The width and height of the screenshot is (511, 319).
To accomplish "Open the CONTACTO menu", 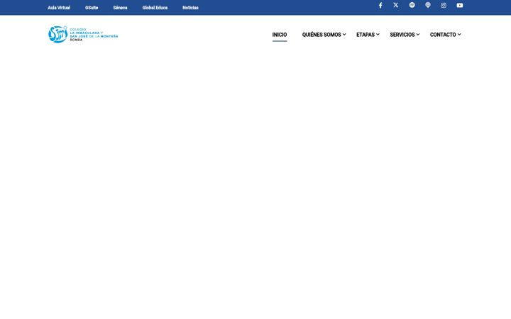I will click(x=443, y=35).
